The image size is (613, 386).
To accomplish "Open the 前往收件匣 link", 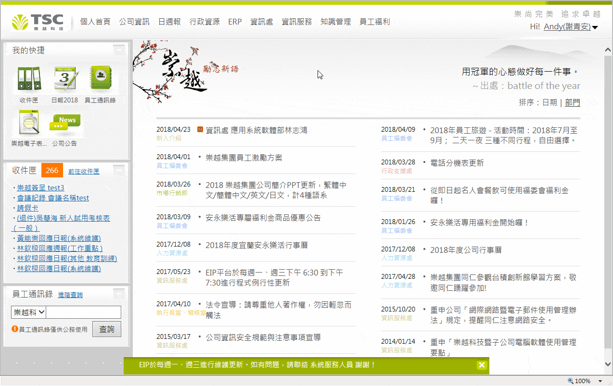I will (x=84, y=171).
